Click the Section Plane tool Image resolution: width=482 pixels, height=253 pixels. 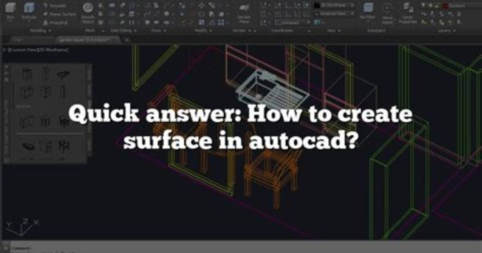coord(244,14)
